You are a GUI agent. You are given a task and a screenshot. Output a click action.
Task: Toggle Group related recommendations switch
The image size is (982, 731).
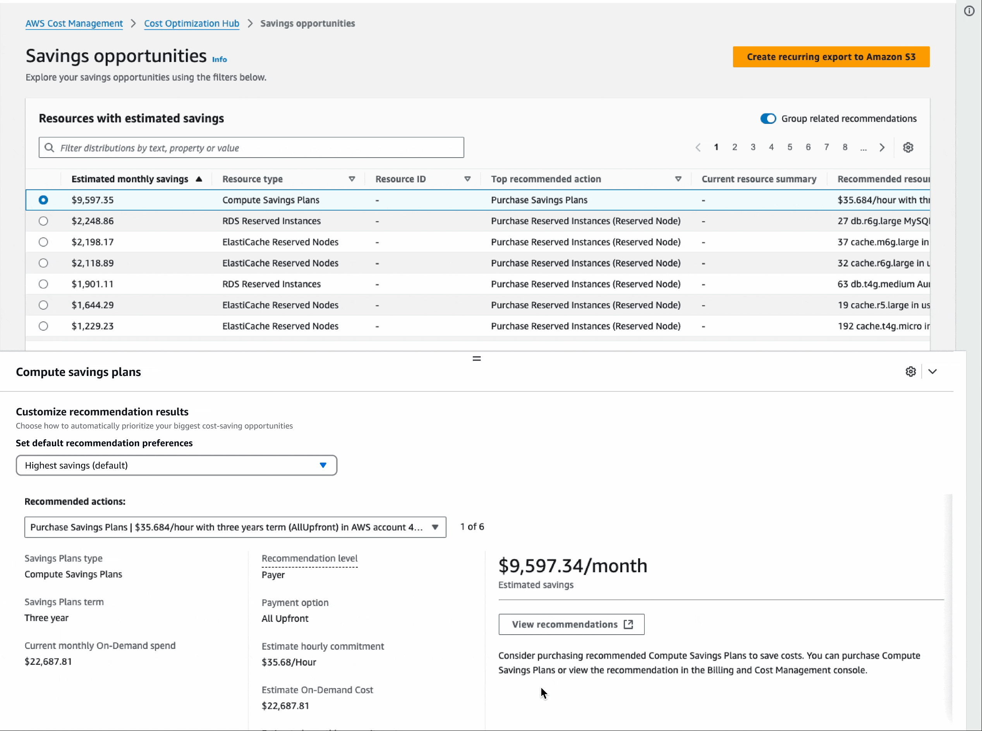pyautogui.click(x=768, y=118)
